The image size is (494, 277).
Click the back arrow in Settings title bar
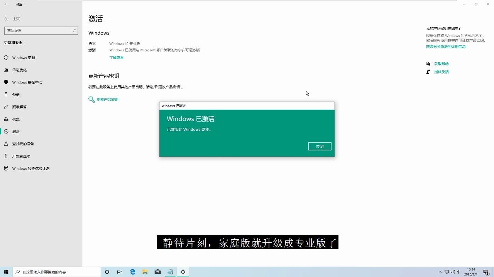(6, 4)
